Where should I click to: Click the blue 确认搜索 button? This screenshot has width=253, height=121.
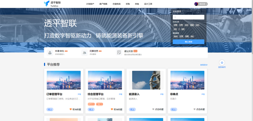(x=188, y=42)
